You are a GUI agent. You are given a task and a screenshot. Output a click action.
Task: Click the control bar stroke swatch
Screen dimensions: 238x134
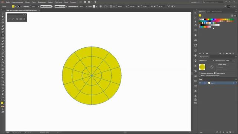click(x=19, y=6)
